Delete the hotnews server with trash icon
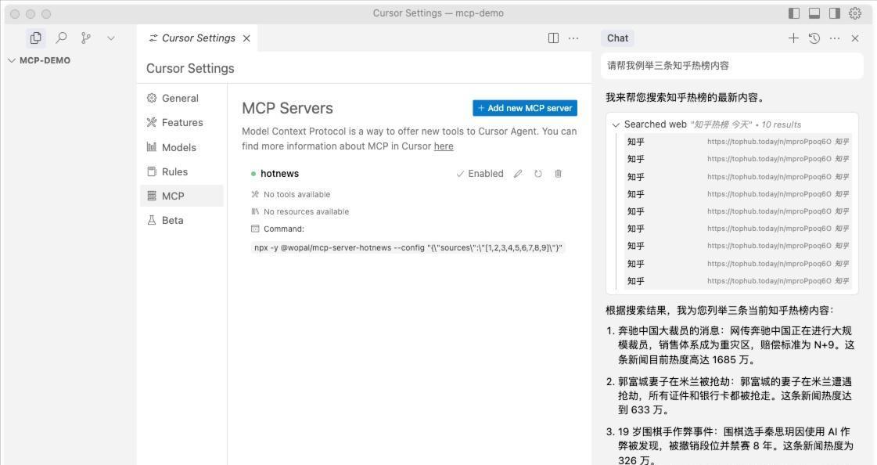This screenshot has width=877, height=465. point(558,174)
